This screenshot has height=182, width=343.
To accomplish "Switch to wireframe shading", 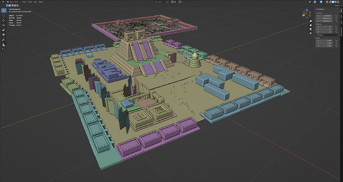I will tap(330, 2).
